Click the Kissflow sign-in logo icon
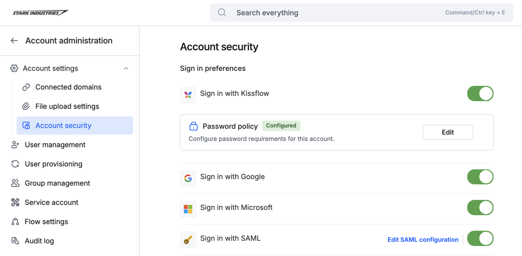The image size is (522, 256). click(x=188, y=95)
